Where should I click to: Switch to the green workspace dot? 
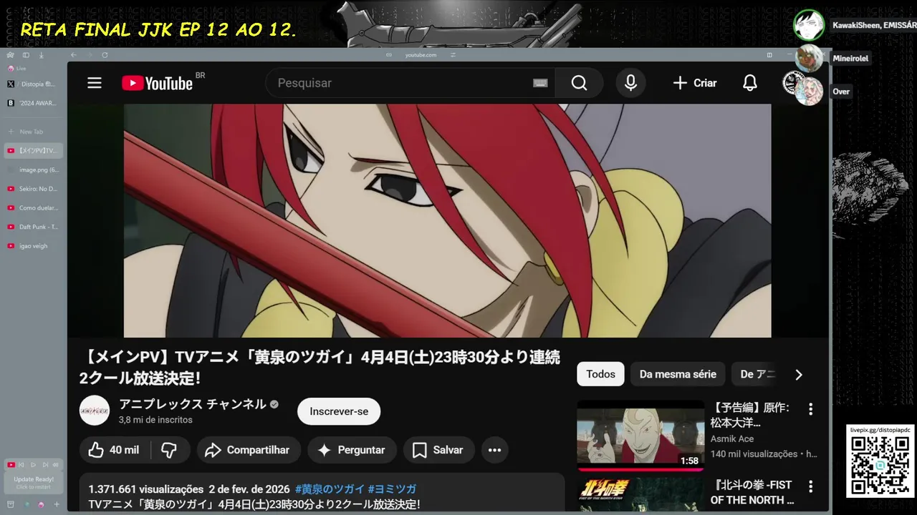26,504
